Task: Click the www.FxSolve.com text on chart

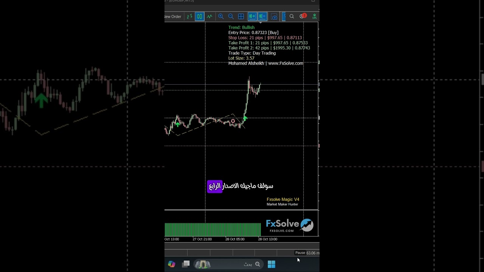Action: pyautogui.click(x=285, y=63)
